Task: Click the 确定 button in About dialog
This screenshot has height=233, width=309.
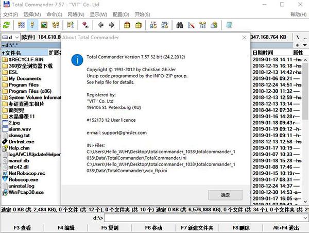Action: pyautogui.click(x=225, y=195)
